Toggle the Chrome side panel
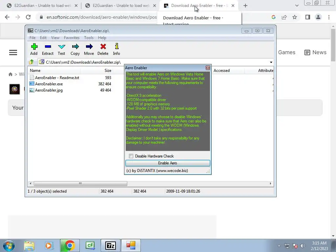This screenshot has width=336, height=252. (x=308, y=17)
